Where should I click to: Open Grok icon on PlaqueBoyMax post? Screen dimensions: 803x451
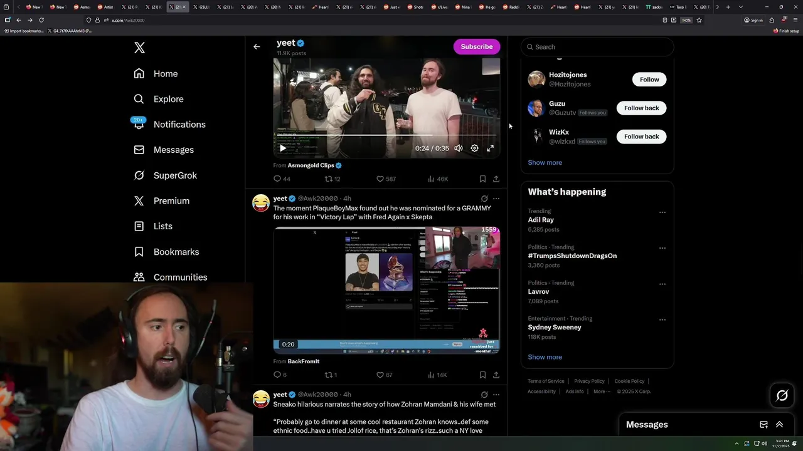(x=484, y=199)
